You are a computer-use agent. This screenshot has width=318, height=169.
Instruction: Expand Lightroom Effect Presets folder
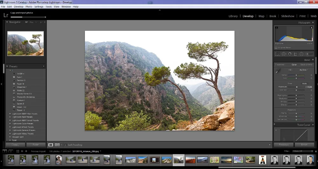(10, 127)
